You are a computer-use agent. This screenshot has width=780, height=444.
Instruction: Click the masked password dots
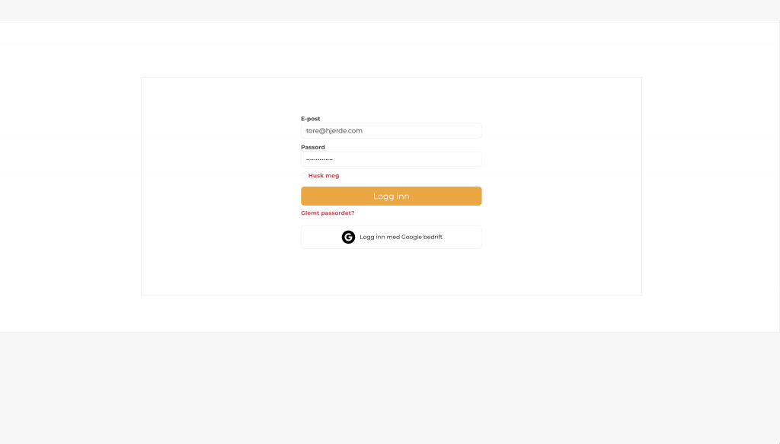pyautogui.click(x=319, y=159)
